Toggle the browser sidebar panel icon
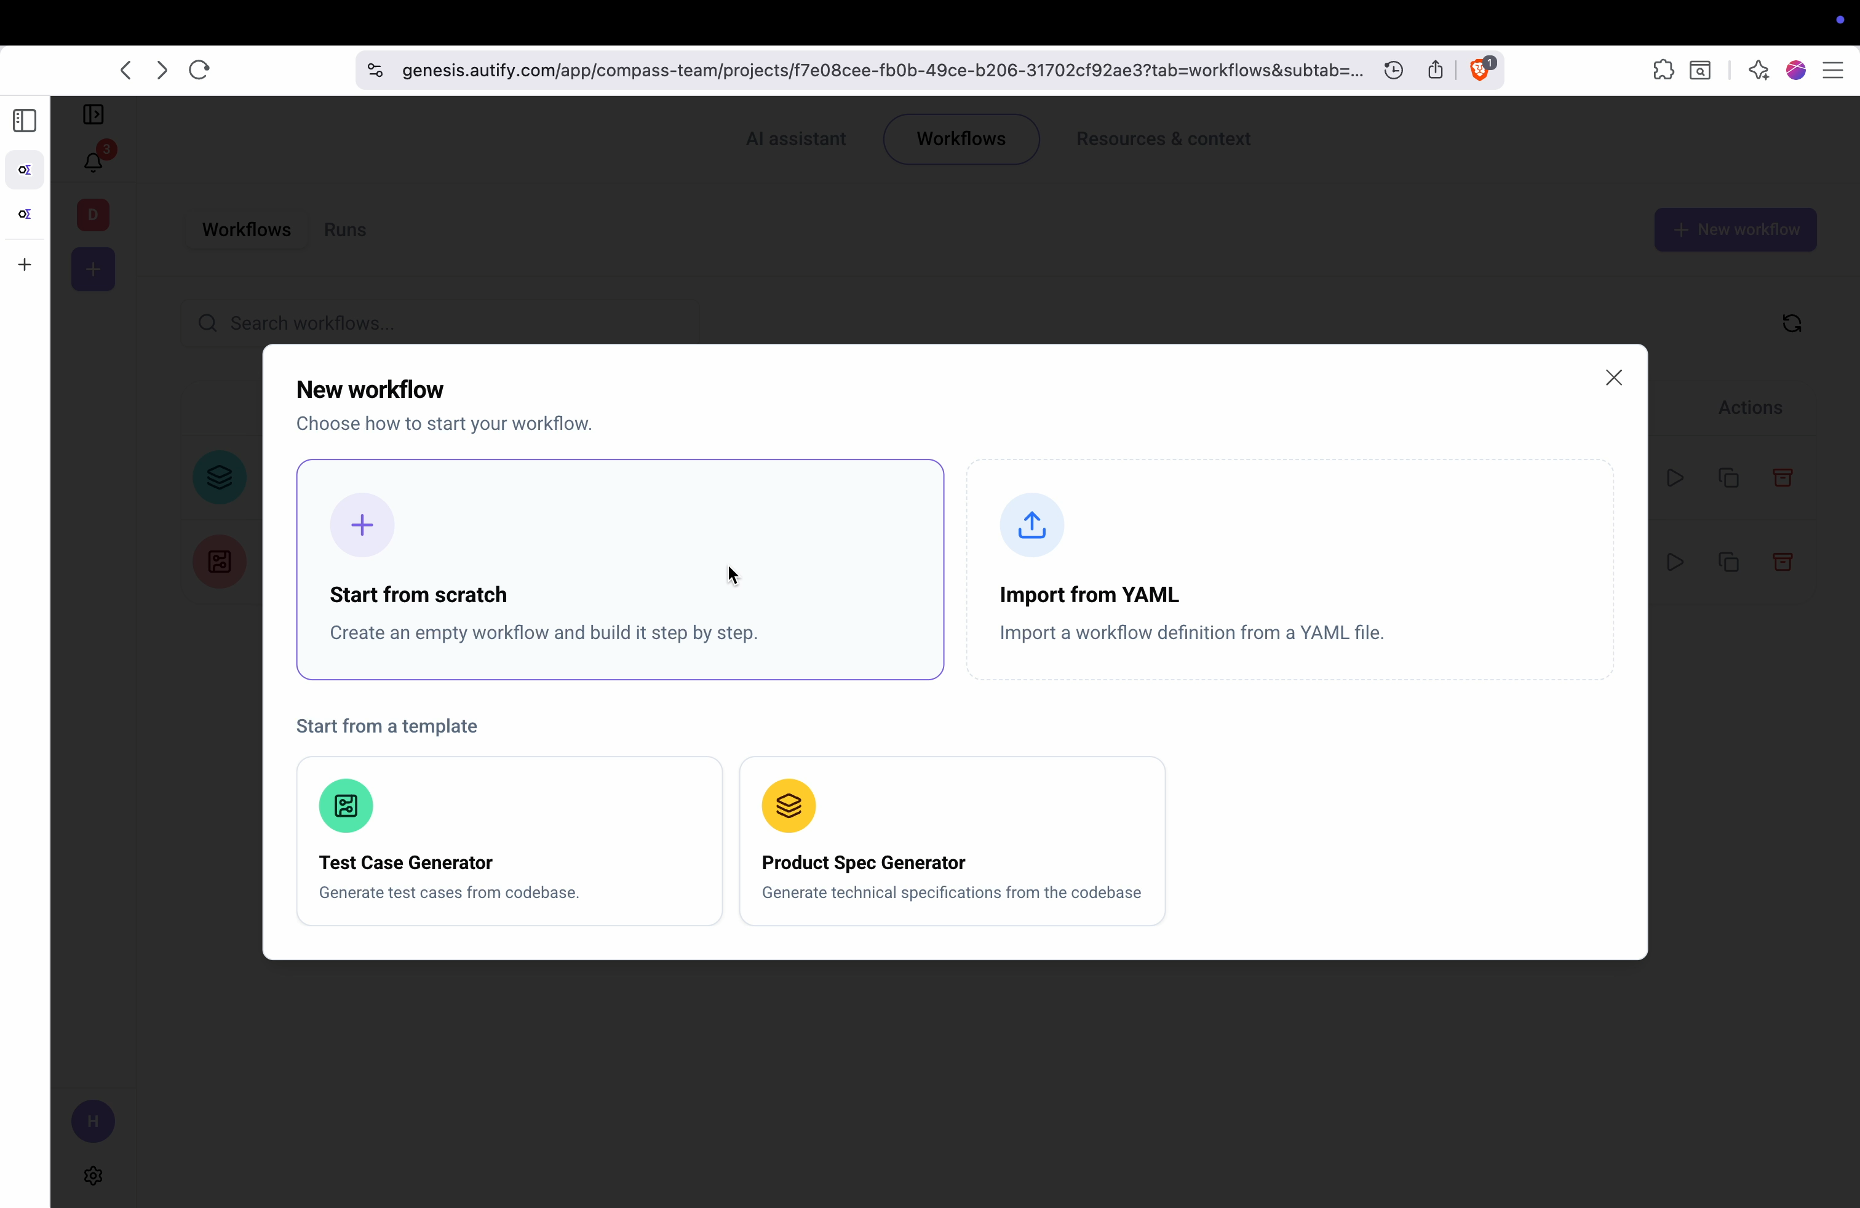The width and height of the screenshot is (1860, 1208). pos(24,121)
